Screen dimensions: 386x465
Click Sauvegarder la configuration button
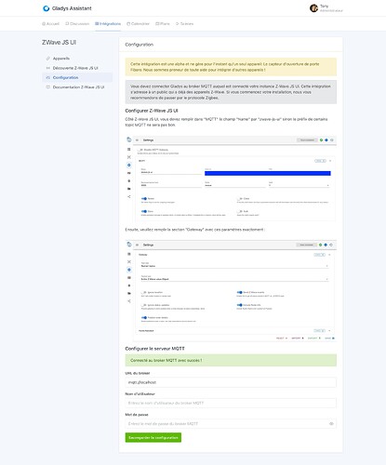point(153,437)
